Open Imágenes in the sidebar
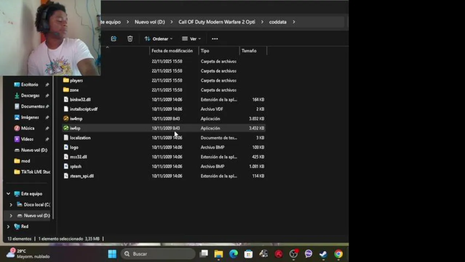 [x=29, y=117]
